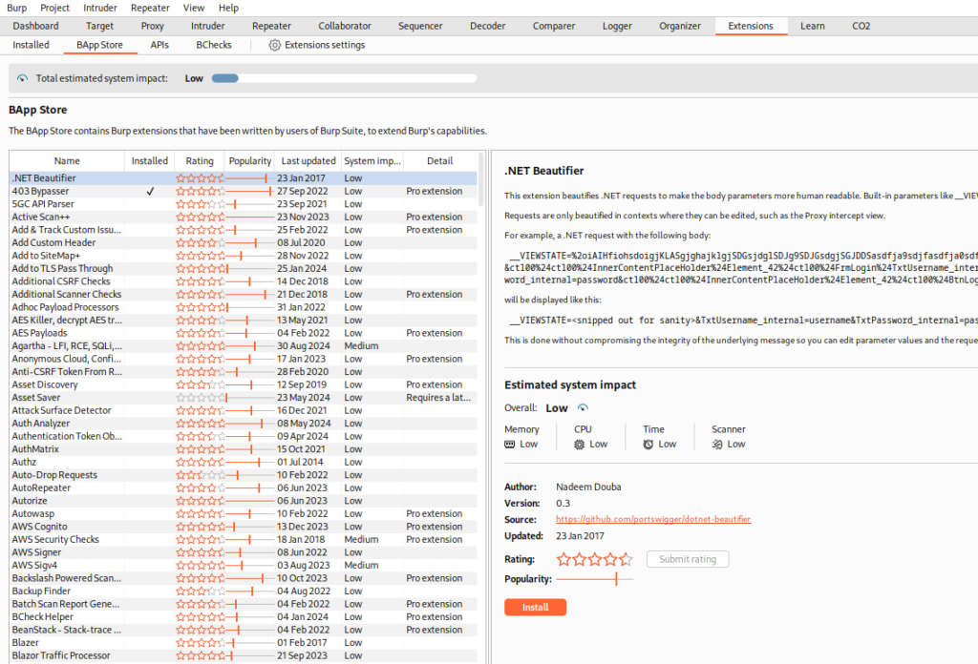978x664 pixels.
Task: Open the Organizer tab
Action: pyautogui.click(x=680, y=26)
